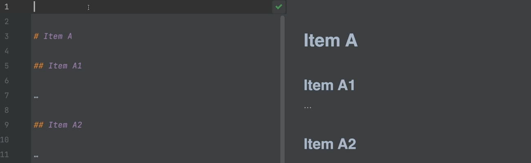Viewport: 531px width, 163px height.
Task: Click the ellipsis paragraph in the preview pane
Action: click(x=308, y=107)
